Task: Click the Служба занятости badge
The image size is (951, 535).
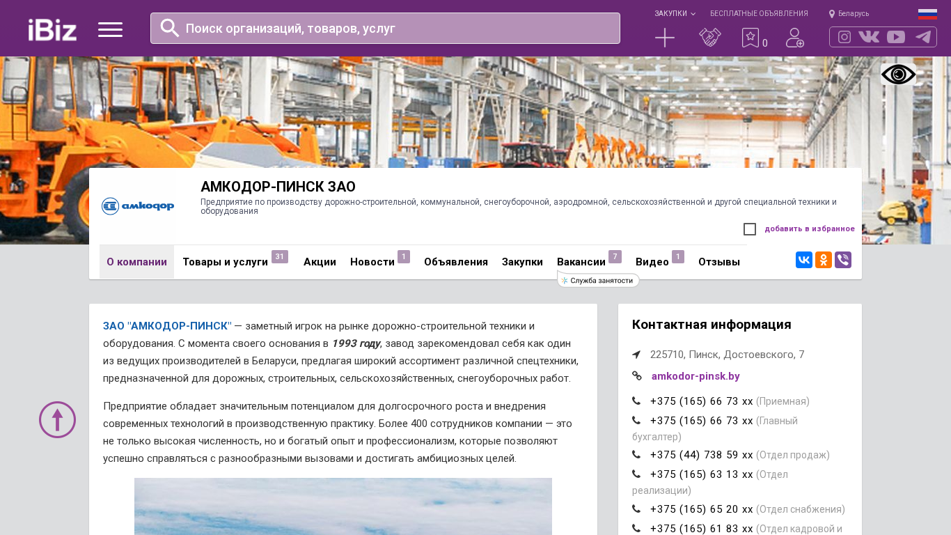Action: tap(599, 280)
